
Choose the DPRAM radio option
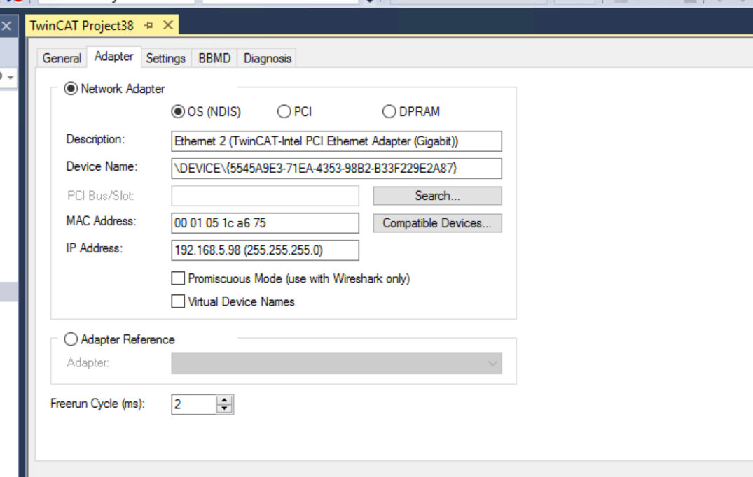[389, 112]
